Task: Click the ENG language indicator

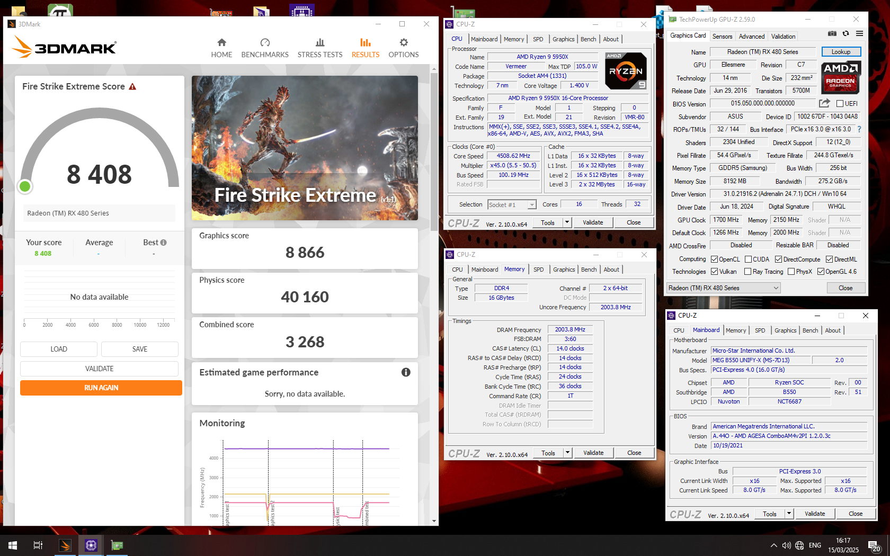Action: 815,545
